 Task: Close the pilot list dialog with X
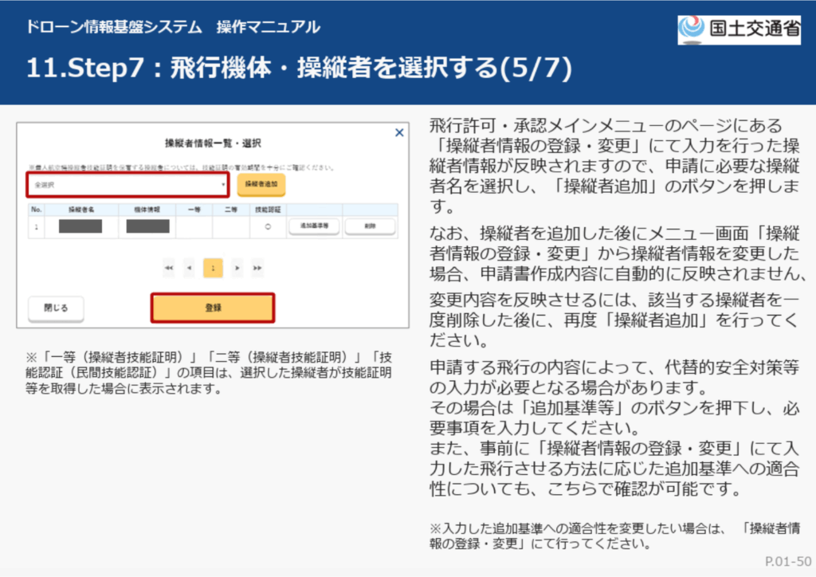(399, 133)
